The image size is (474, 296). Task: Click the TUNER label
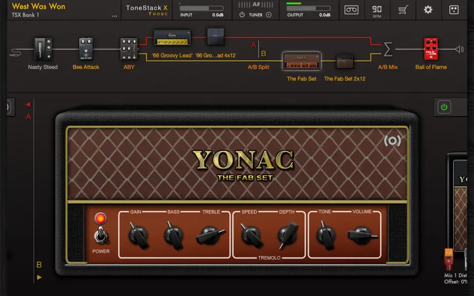256,15
